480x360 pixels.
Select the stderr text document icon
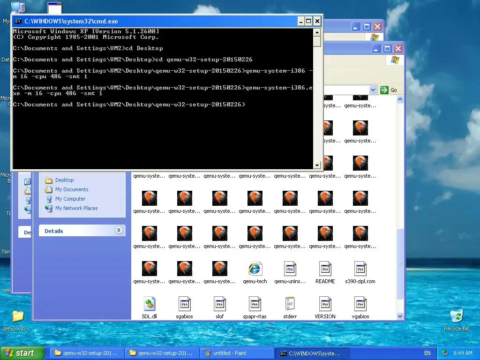click(x=290, y=304)
